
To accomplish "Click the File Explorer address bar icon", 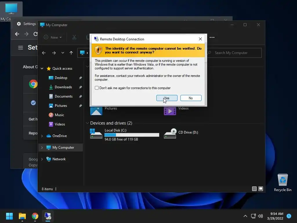I will [x=82, y=53].
